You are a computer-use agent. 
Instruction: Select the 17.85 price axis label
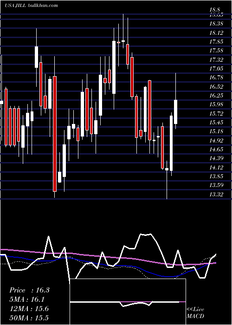click(216, 42)
